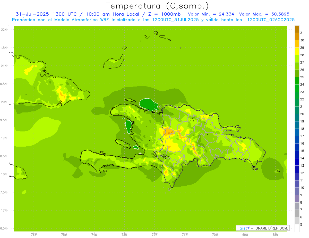Click the "21N" latitude axis label
Viewport: 309px width, 238px height.
4,66
